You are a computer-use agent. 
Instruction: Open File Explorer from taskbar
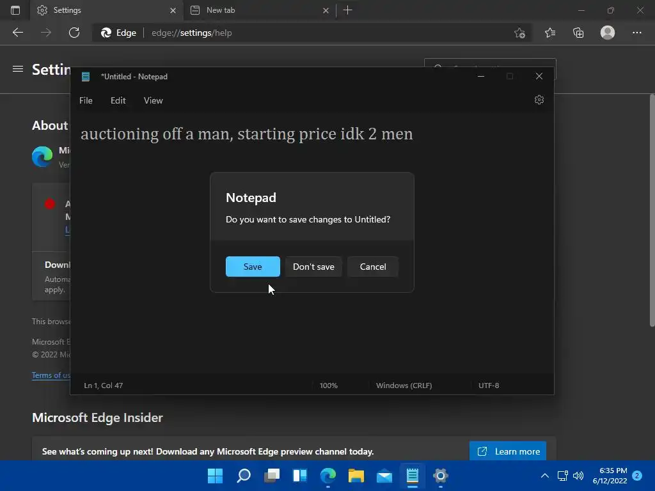356,476
